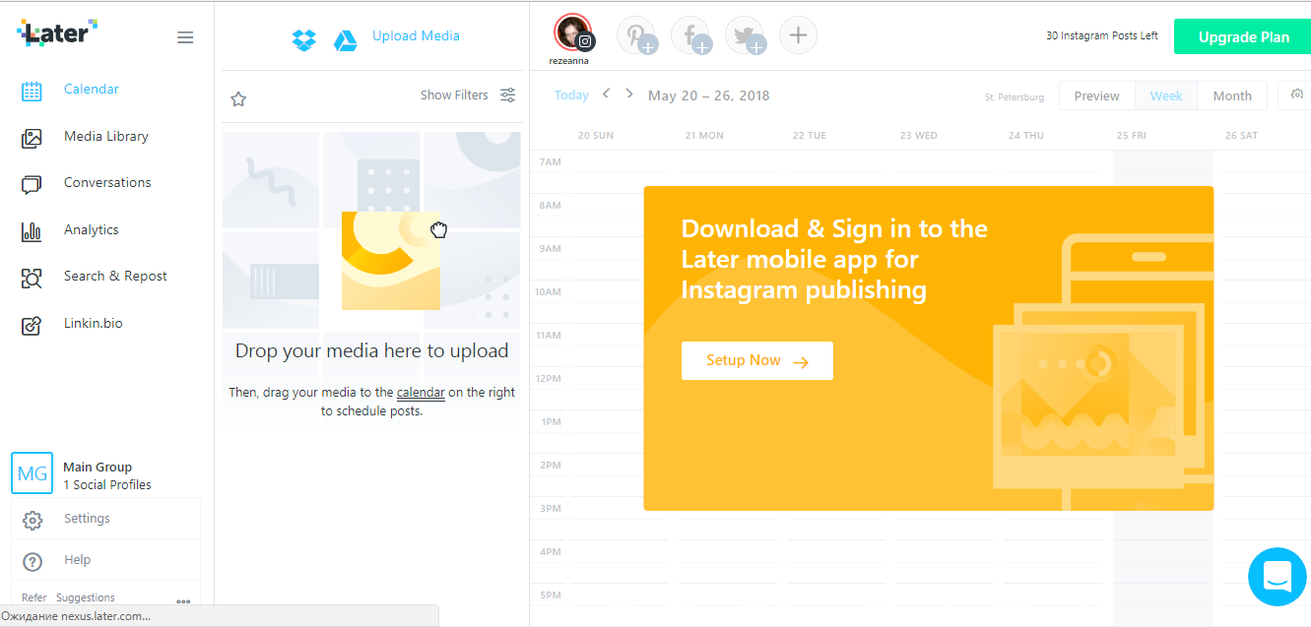1311x627 pixels.
Task: Click the Linkin.bio link icon
Action: 32,325
